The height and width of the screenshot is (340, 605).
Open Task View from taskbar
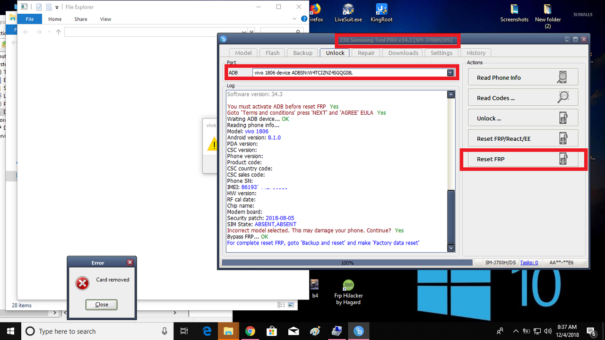point(184,331)
